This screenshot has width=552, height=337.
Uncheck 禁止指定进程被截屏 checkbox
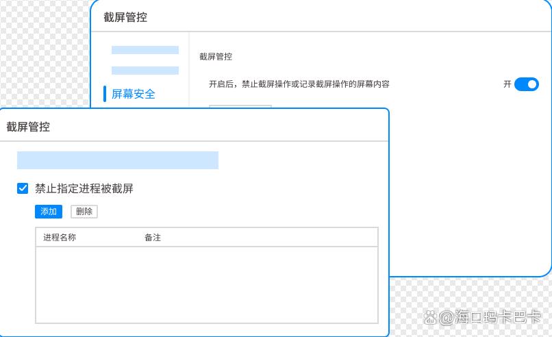(23, 188)
